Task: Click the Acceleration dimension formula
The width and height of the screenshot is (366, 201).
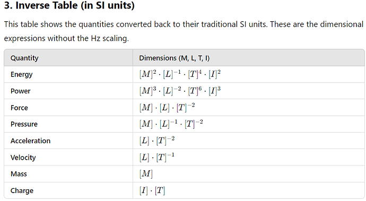Action: pos(157,141)
